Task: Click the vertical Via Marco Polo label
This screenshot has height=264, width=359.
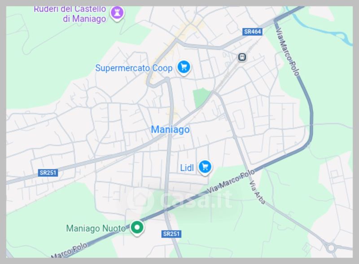Action: [287, 52]
